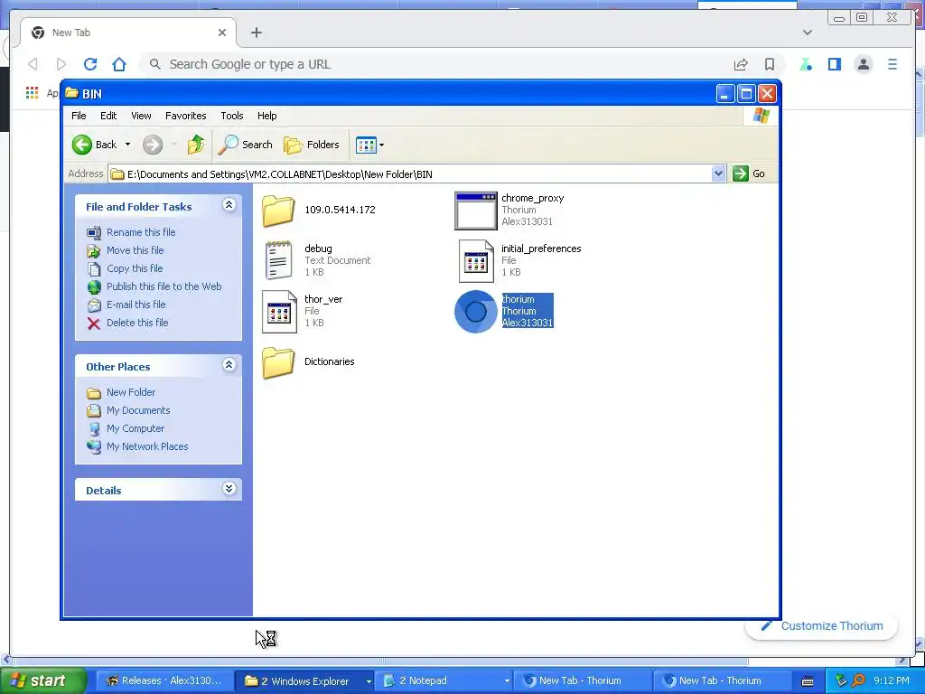Switch to Releases Alex3130 taskbar item
This screenshot has width=925, height=694.
click(x=164, y=681)
